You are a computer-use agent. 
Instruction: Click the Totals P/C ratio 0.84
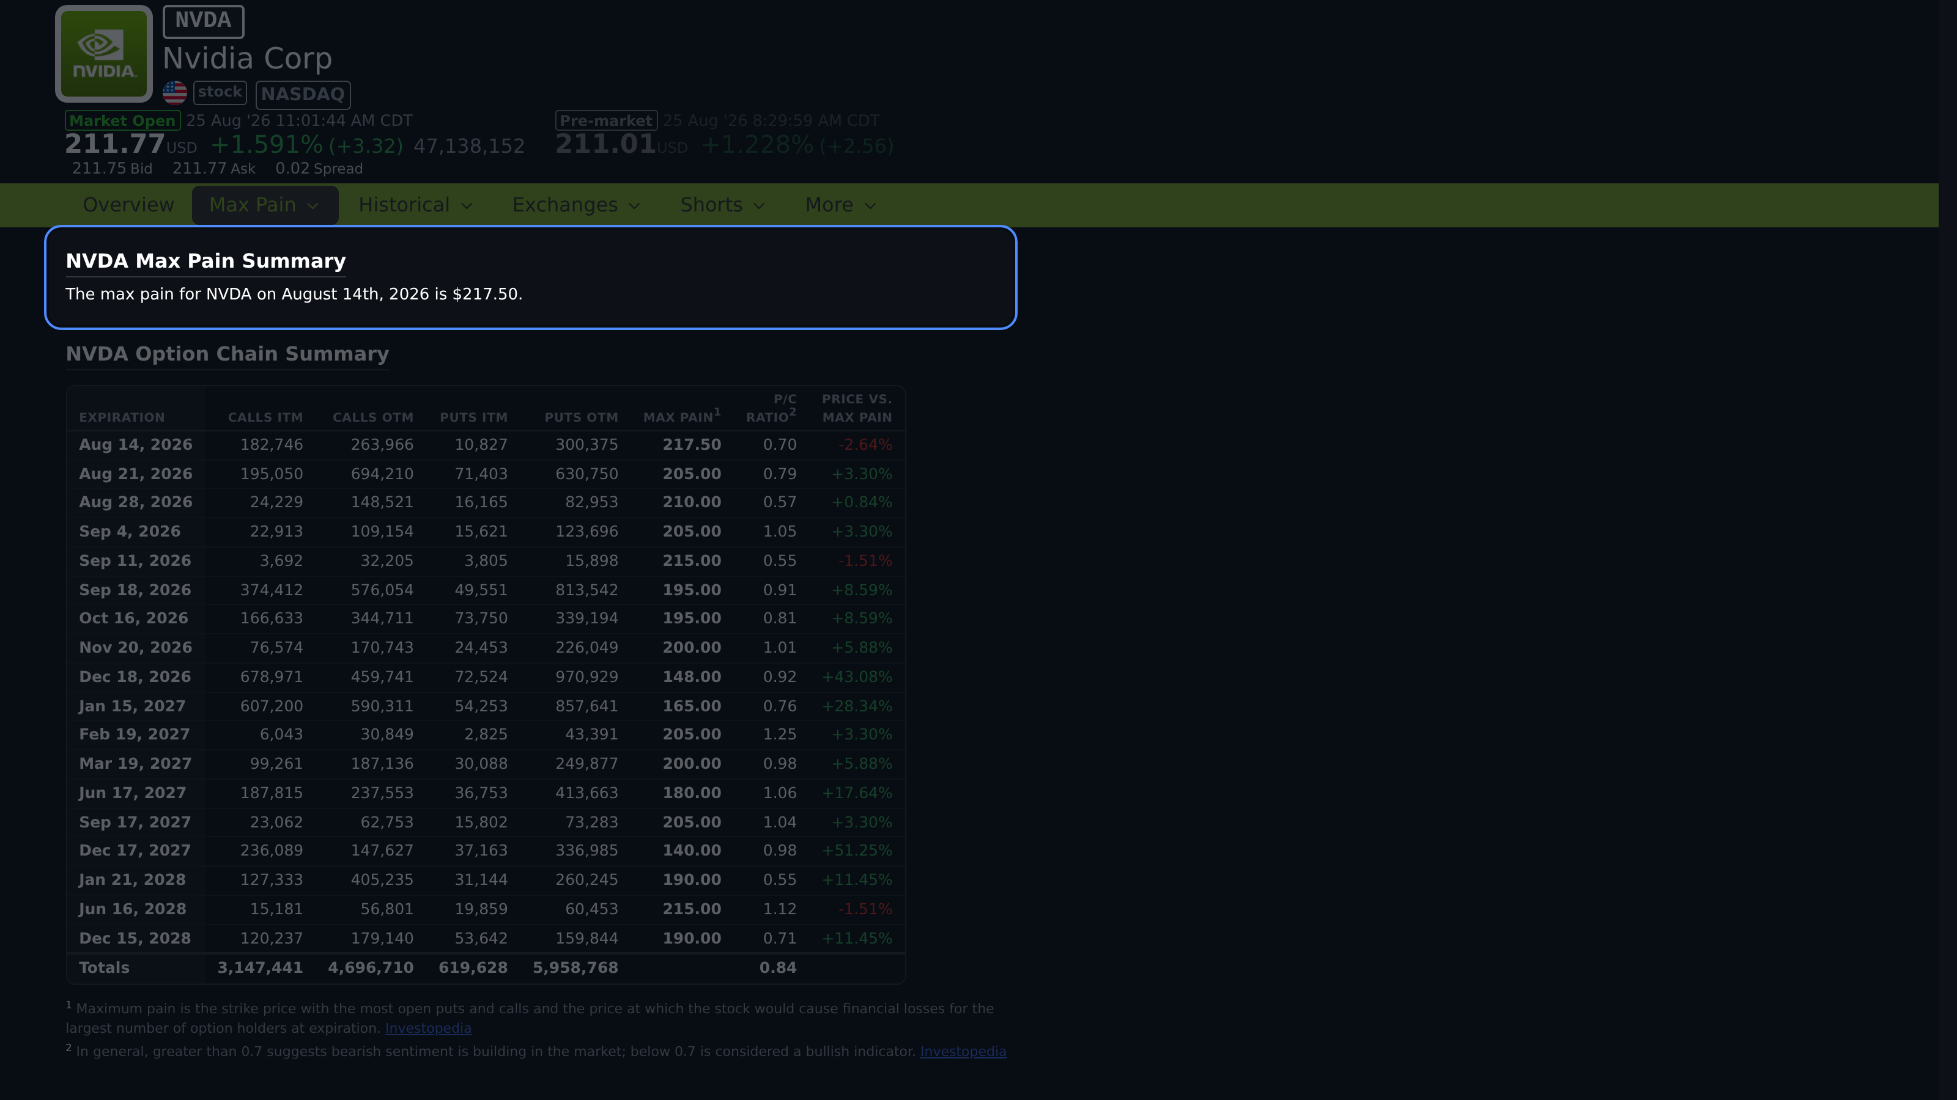778,968
